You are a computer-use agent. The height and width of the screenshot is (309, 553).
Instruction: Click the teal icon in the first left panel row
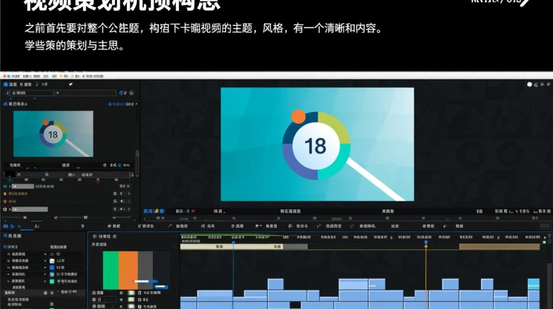point(5,187)
